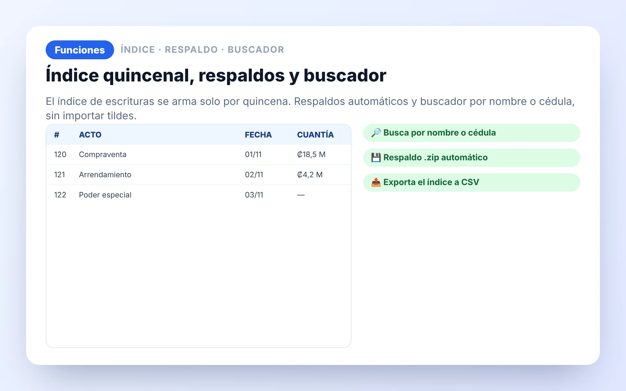
Task: Click the magnifying glass search icon
Action: click(376, 133)
